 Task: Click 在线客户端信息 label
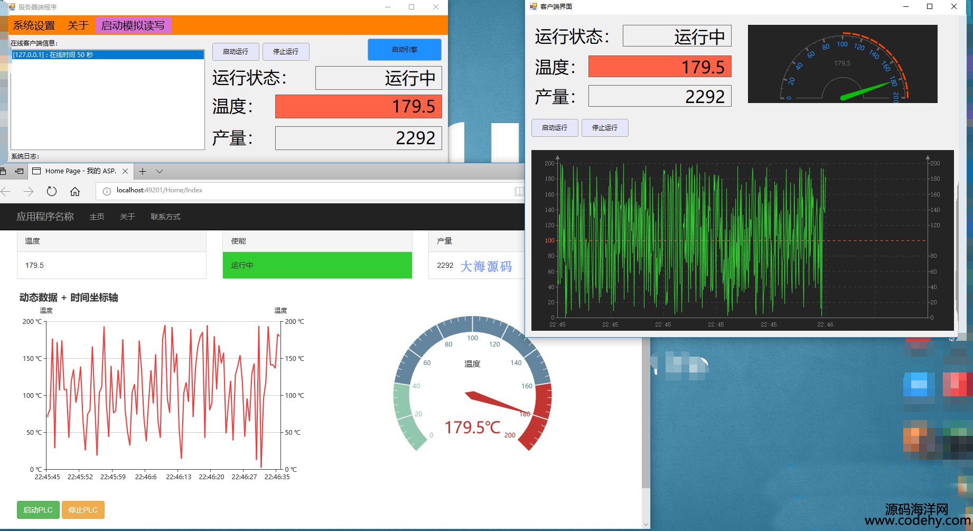tap(34, 43)
